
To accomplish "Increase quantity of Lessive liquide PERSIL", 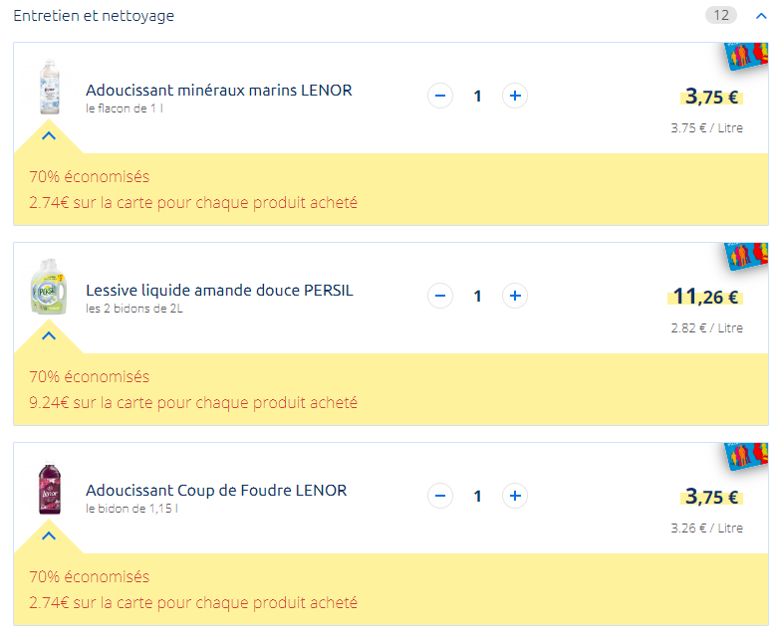I will point(515,296).
